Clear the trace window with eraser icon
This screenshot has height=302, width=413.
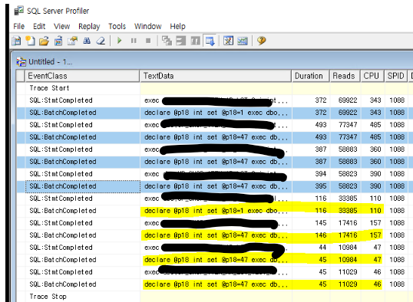[x=101, y=41]
